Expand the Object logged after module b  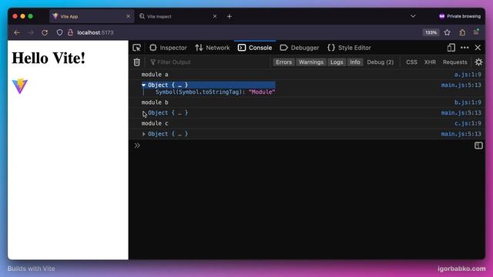(144, 113)
